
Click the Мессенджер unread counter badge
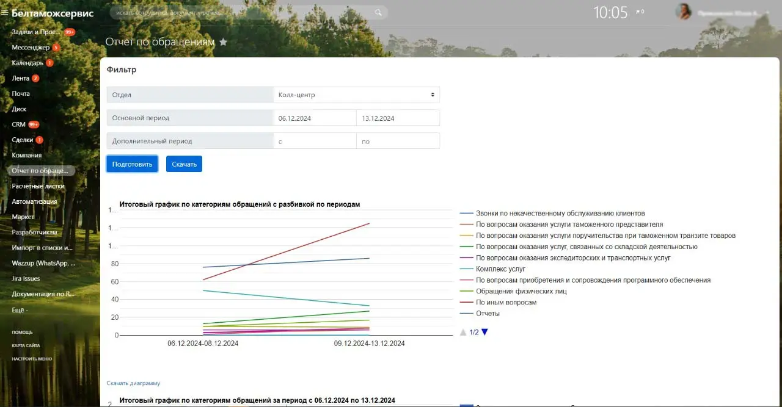[56, 48]
